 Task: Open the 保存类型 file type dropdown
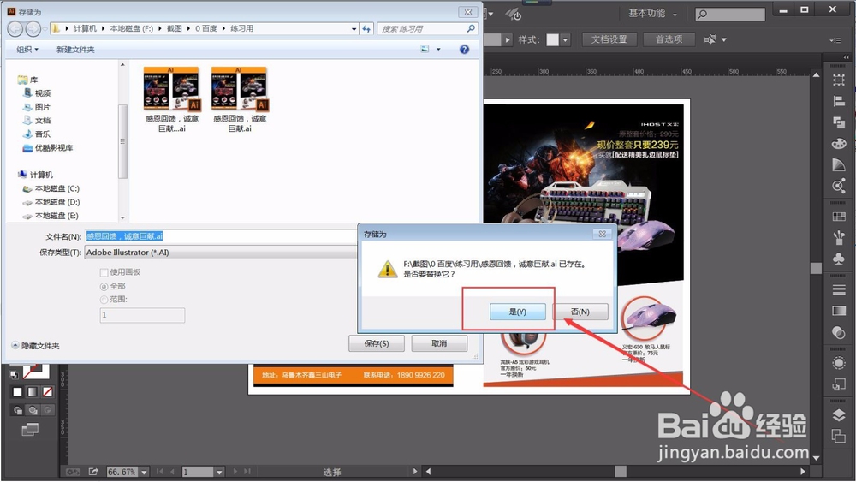coord(221,253)
